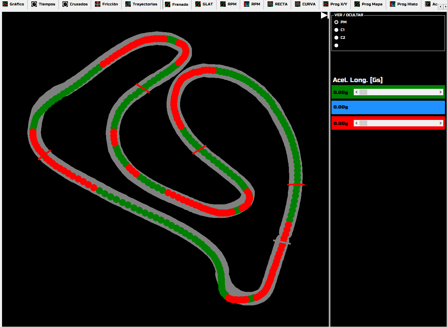Image resolution: width=447 pixels, height=327 pixels.
Task: Click the red threshold slider thumb
Action: tap(363, 123)
